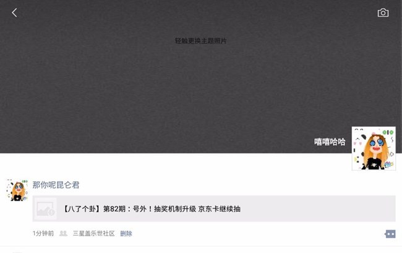Click empty gray area of the link card
The width and height of the screenshot is (402, 253).
(x=318, y=208)
